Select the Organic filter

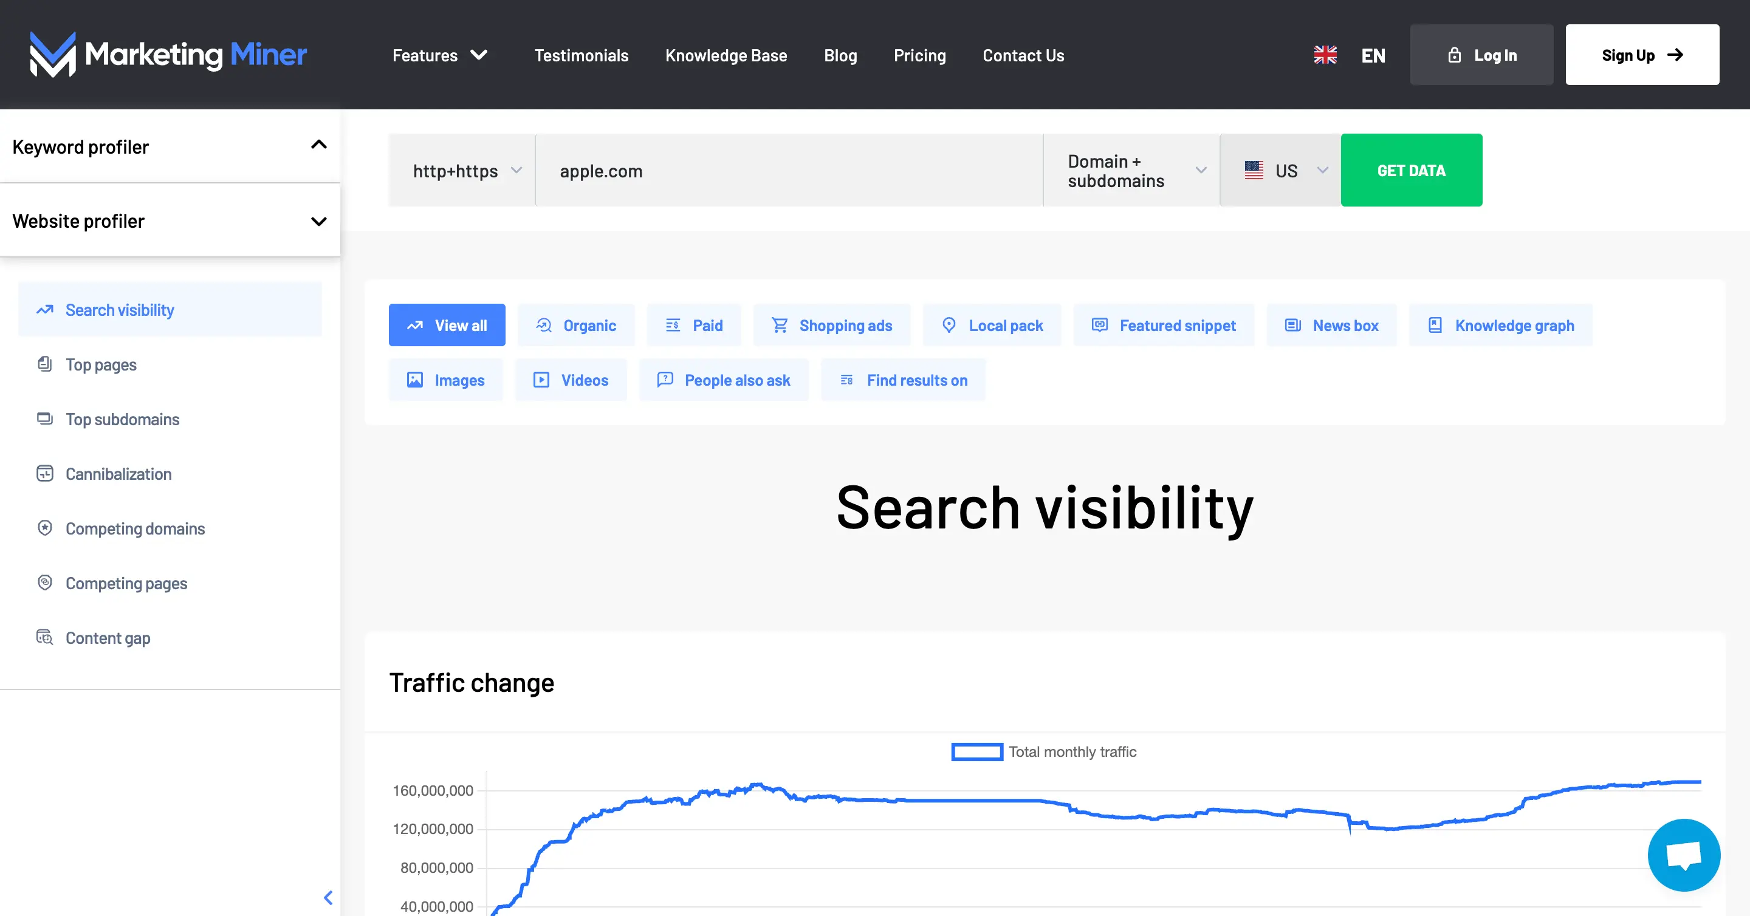point(576,325)
